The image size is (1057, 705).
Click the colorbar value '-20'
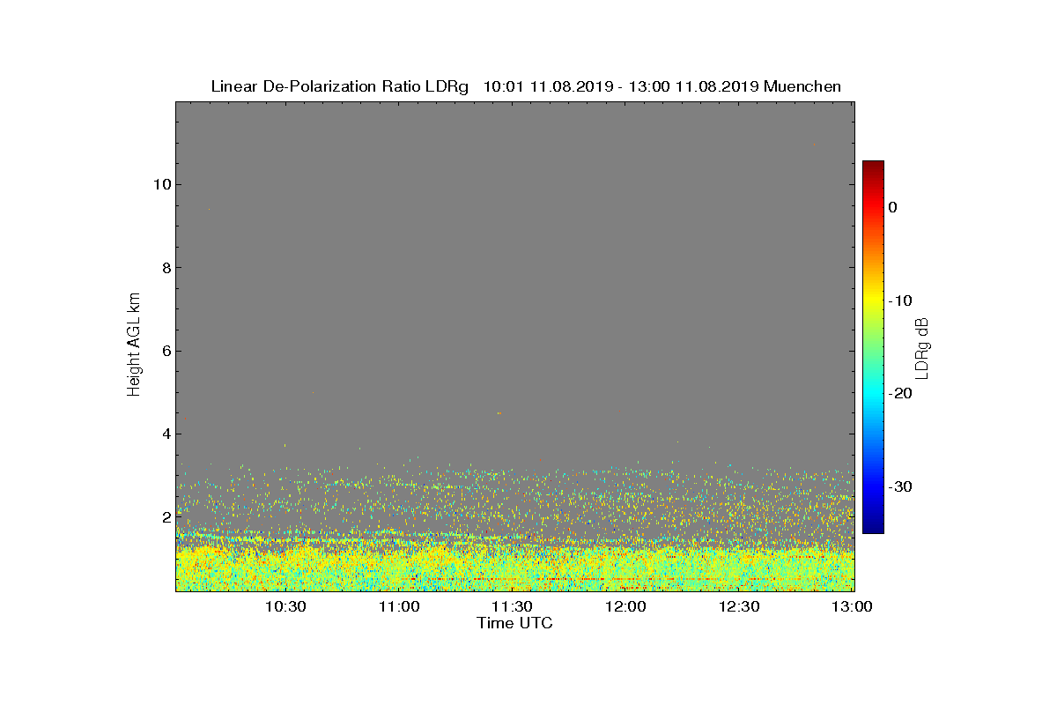point(899,394)
